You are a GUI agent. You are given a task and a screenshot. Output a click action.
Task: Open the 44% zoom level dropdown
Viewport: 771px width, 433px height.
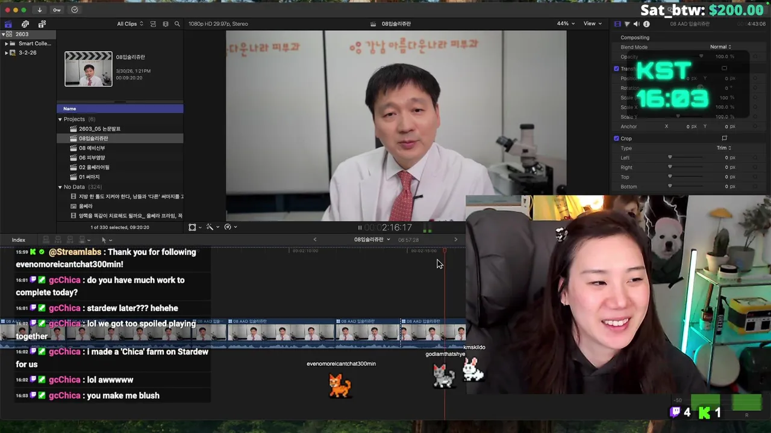tap(566, 24)
